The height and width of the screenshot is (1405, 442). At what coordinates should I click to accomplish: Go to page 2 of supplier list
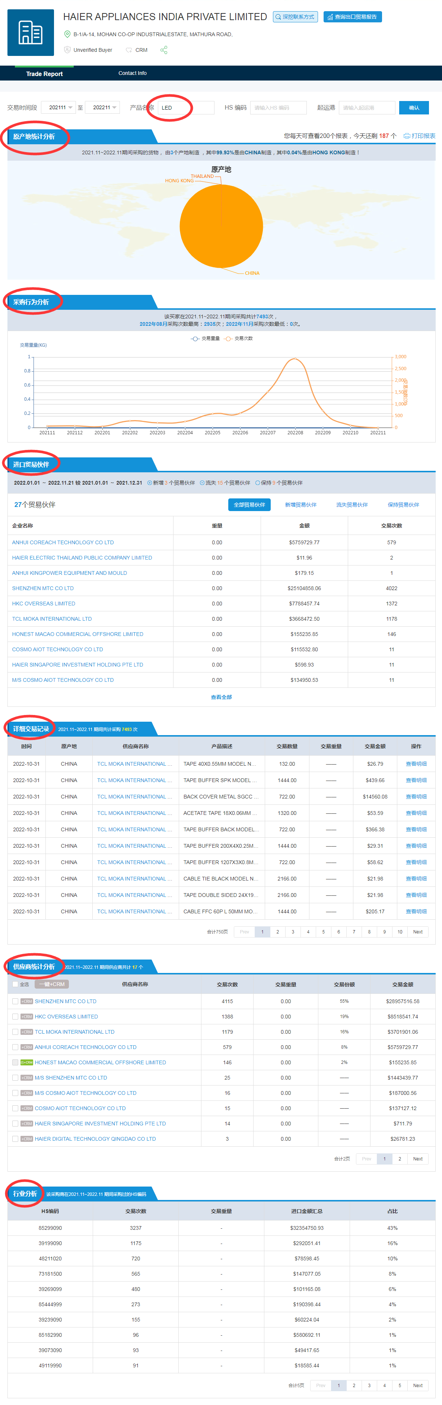(400, 1159)
